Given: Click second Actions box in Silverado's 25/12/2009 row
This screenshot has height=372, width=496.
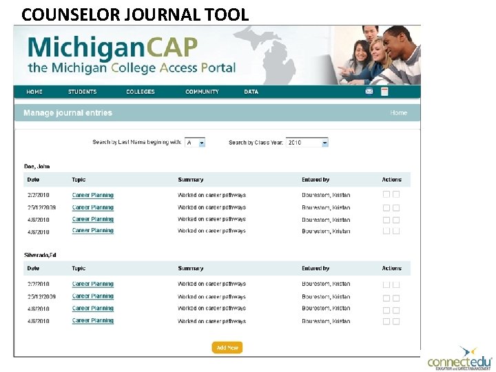Looking at the screenshot, I should (x=396, y=298).
